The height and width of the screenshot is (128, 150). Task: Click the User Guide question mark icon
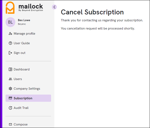(x=10, y=43)
